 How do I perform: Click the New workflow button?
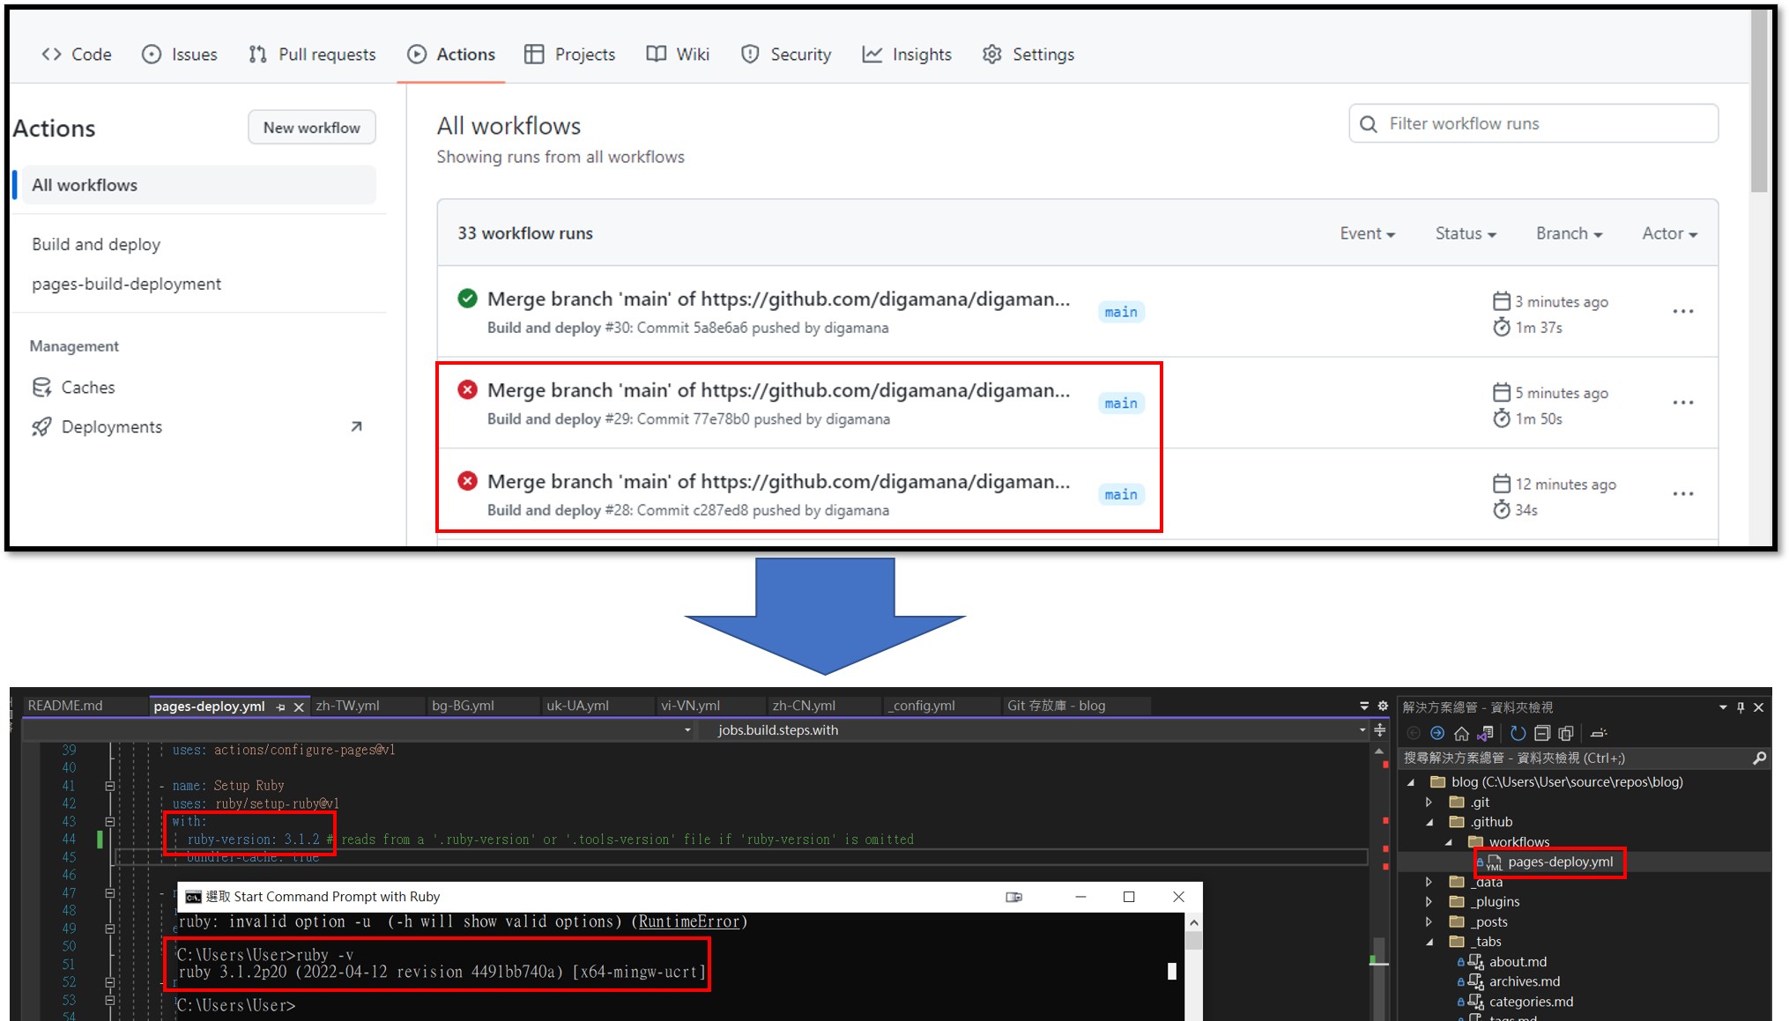311,128
